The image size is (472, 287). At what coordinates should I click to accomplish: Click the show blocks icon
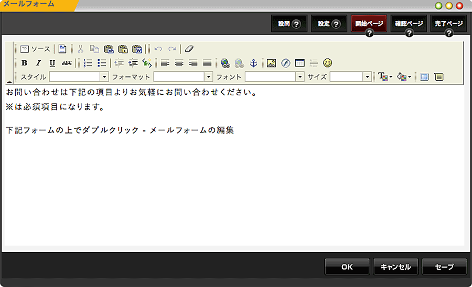click(x=438, y=77)
